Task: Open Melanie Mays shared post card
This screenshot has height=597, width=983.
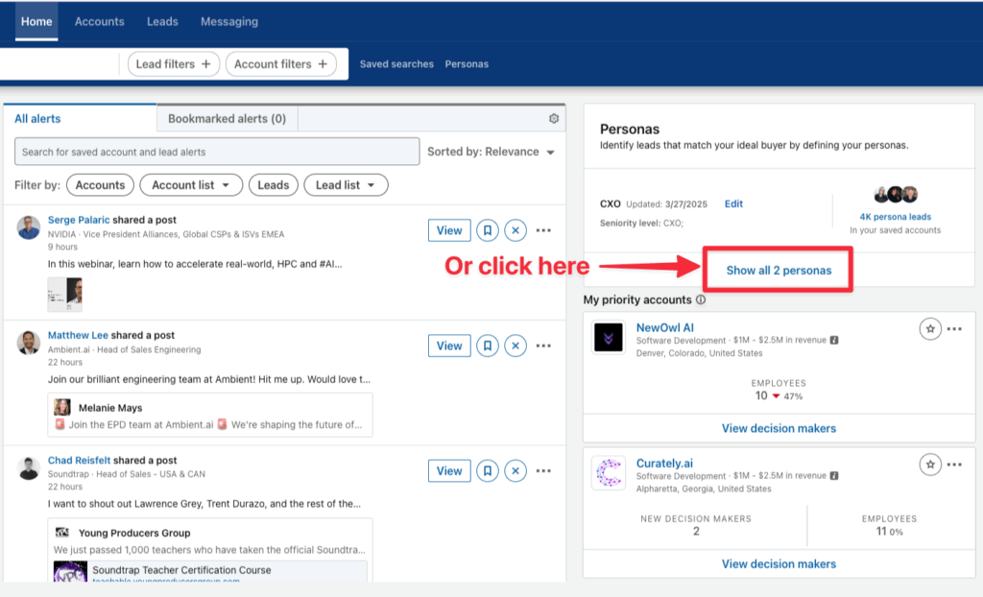Action: point(210,416)
